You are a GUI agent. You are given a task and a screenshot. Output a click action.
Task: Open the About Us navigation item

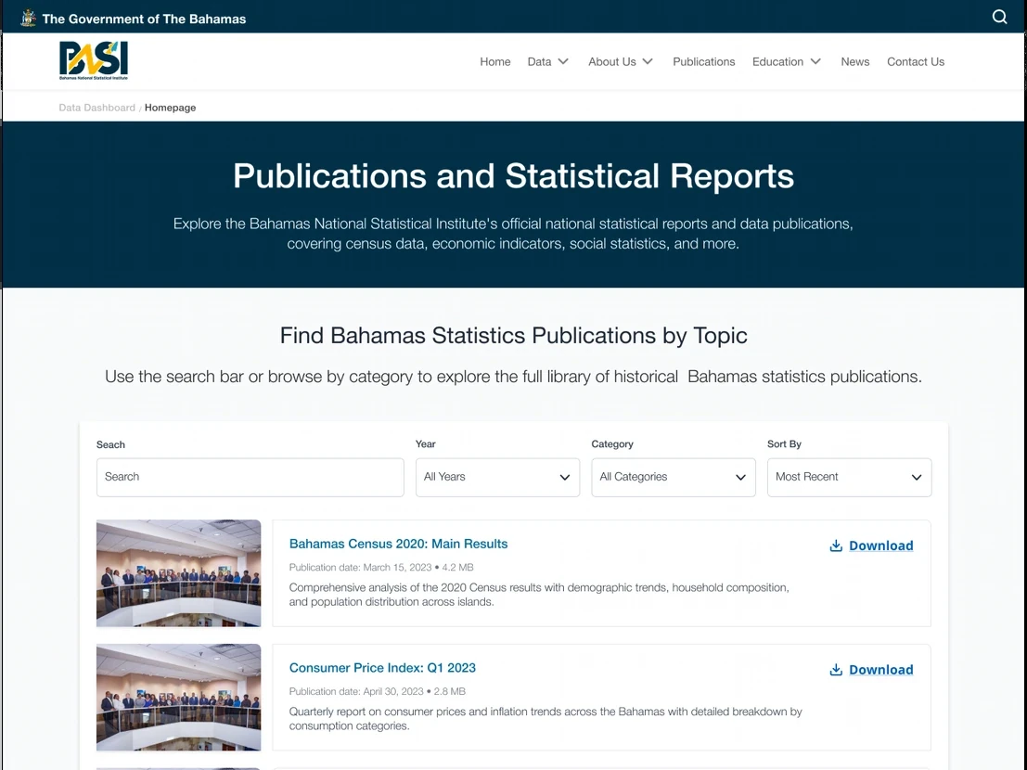coord(611,61)
